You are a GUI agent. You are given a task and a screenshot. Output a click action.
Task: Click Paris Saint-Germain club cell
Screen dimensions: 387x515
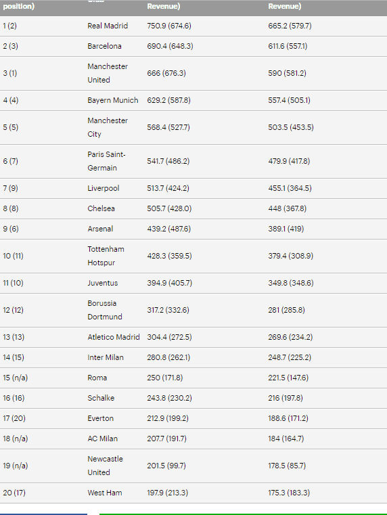[107, 161]
